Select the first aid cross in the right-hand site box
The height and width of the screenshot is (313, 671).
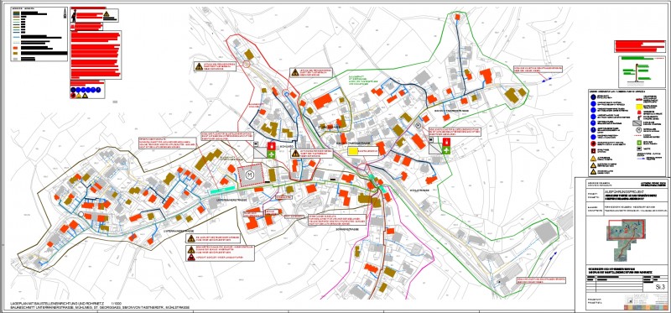446,150
